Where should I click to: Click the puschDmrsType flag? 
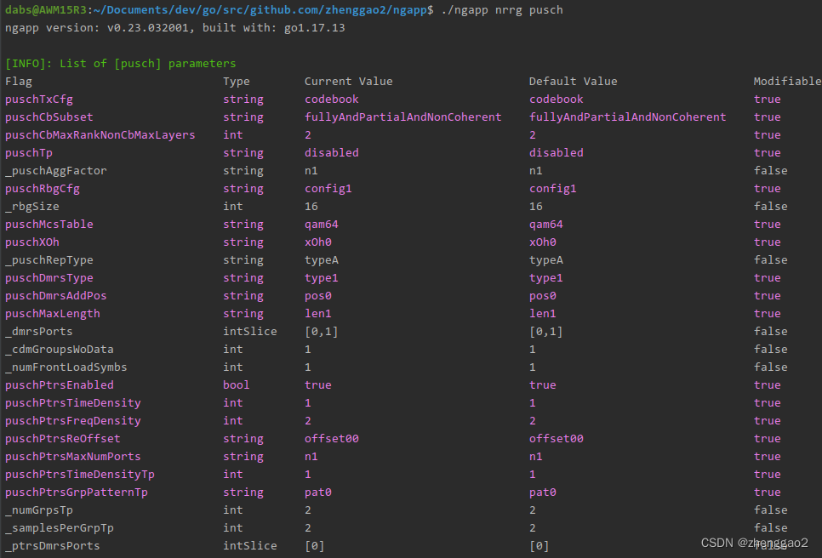pyautogui.click(x=49, y=277)
